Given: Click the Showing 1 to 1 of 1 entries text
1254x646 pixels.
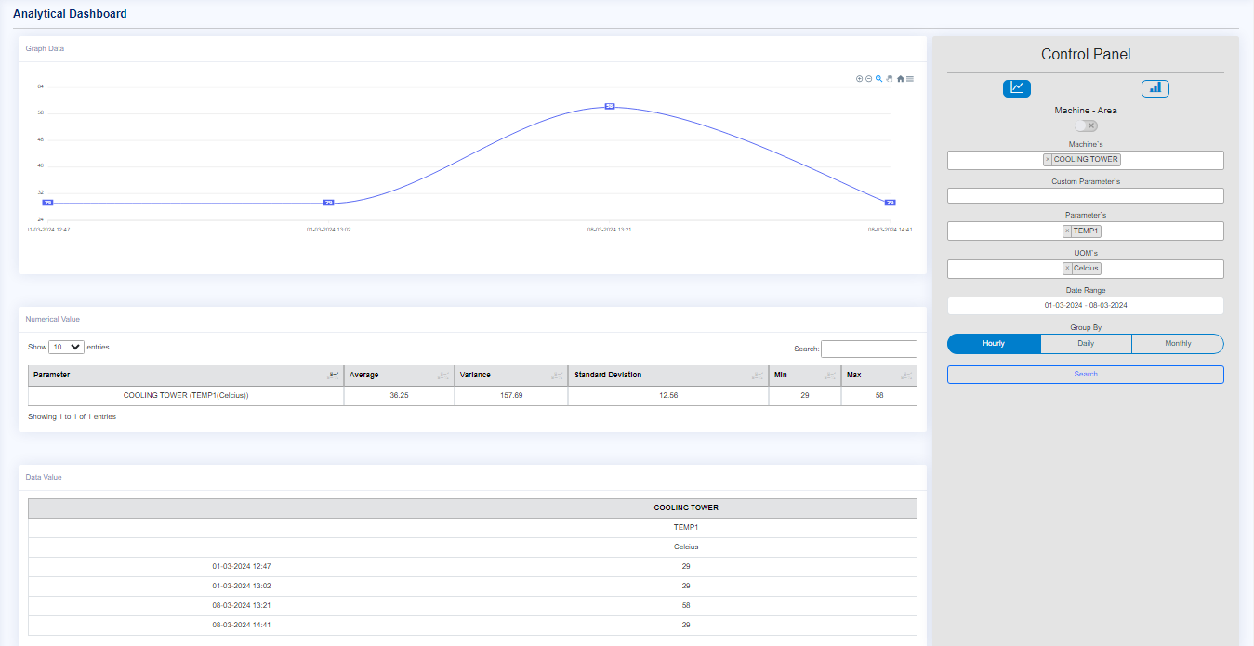Looking at the screenshot, I should [72, 417].
